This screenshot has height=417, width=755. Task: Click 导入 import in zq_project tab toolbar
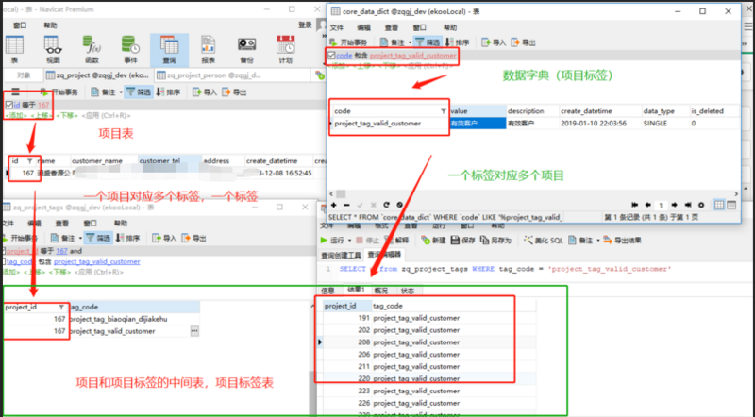click(204, 92)
